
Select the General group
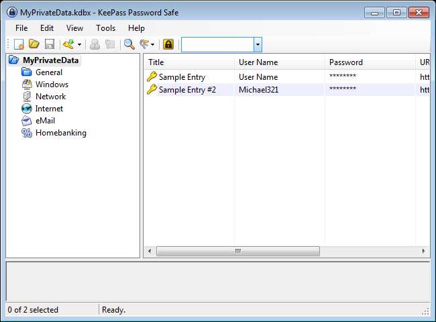[x=49, y=72]
